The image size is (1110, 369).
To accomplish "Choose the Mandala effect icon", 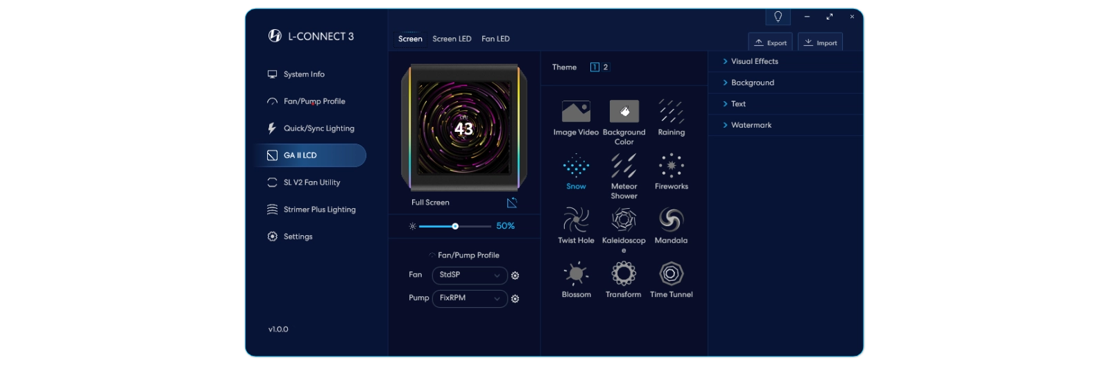I will [671, 221].
